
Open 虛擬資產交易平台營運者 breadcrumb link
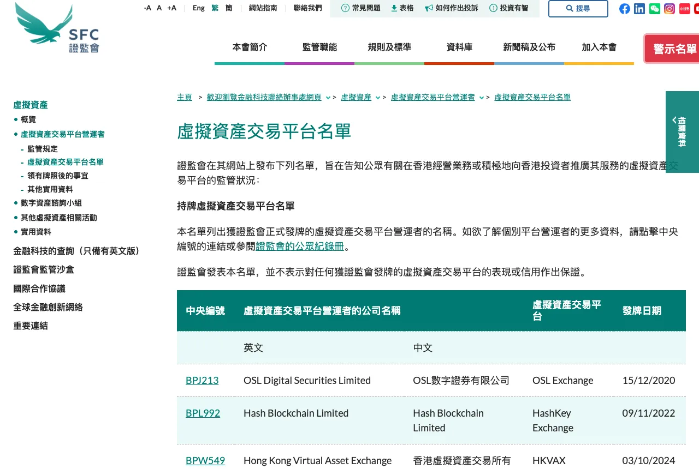click(433, 97)
